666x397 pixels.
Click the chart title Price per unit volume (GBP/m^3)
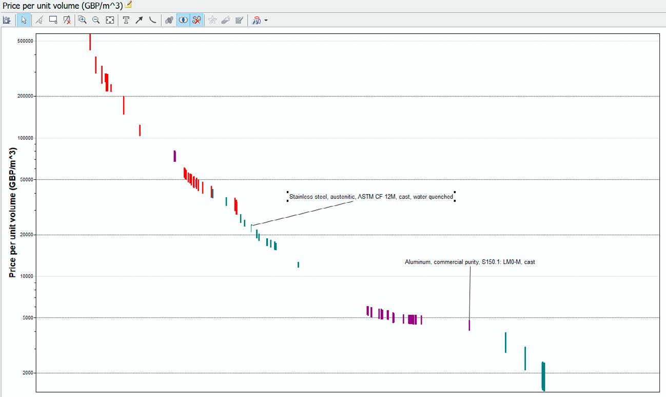tap(63, 6)
